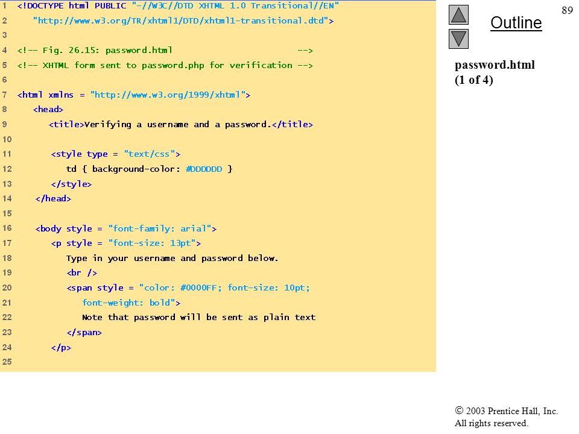Click the All rights reserved. text
This screenshot has height=434, width=579.
coord(491,423)
